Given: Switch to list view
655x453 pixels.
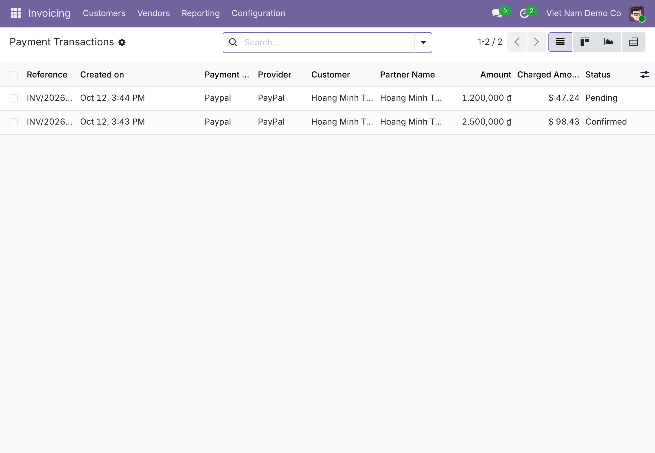Looking at the screenshot, I should (x=560, y=42).
